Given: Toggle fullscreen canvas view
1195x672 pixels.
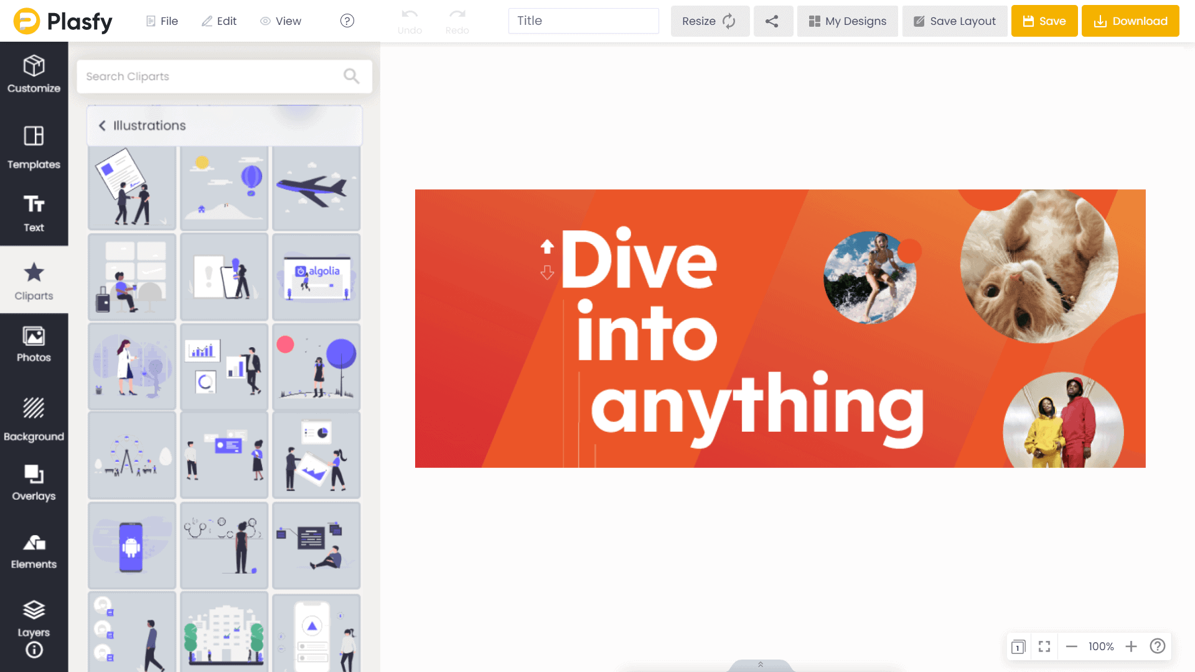Looking at the screenshot, I should click(x=1044, y=646).
